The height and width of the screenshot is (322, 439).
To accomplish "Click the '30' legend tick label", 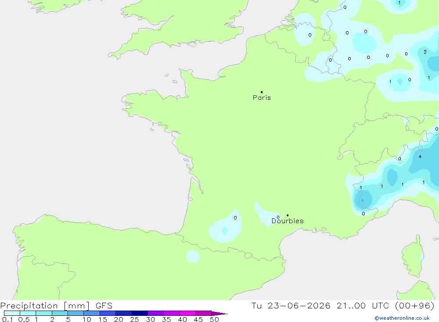I will (x=151, y=319).
